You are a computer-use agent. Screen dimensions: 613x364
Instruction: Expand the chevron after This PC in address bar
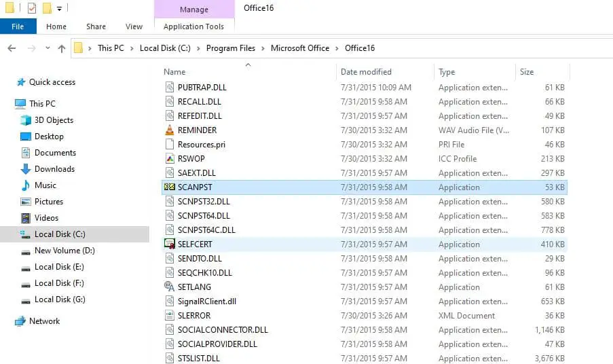pyautogui.click(x=132, y=48)
